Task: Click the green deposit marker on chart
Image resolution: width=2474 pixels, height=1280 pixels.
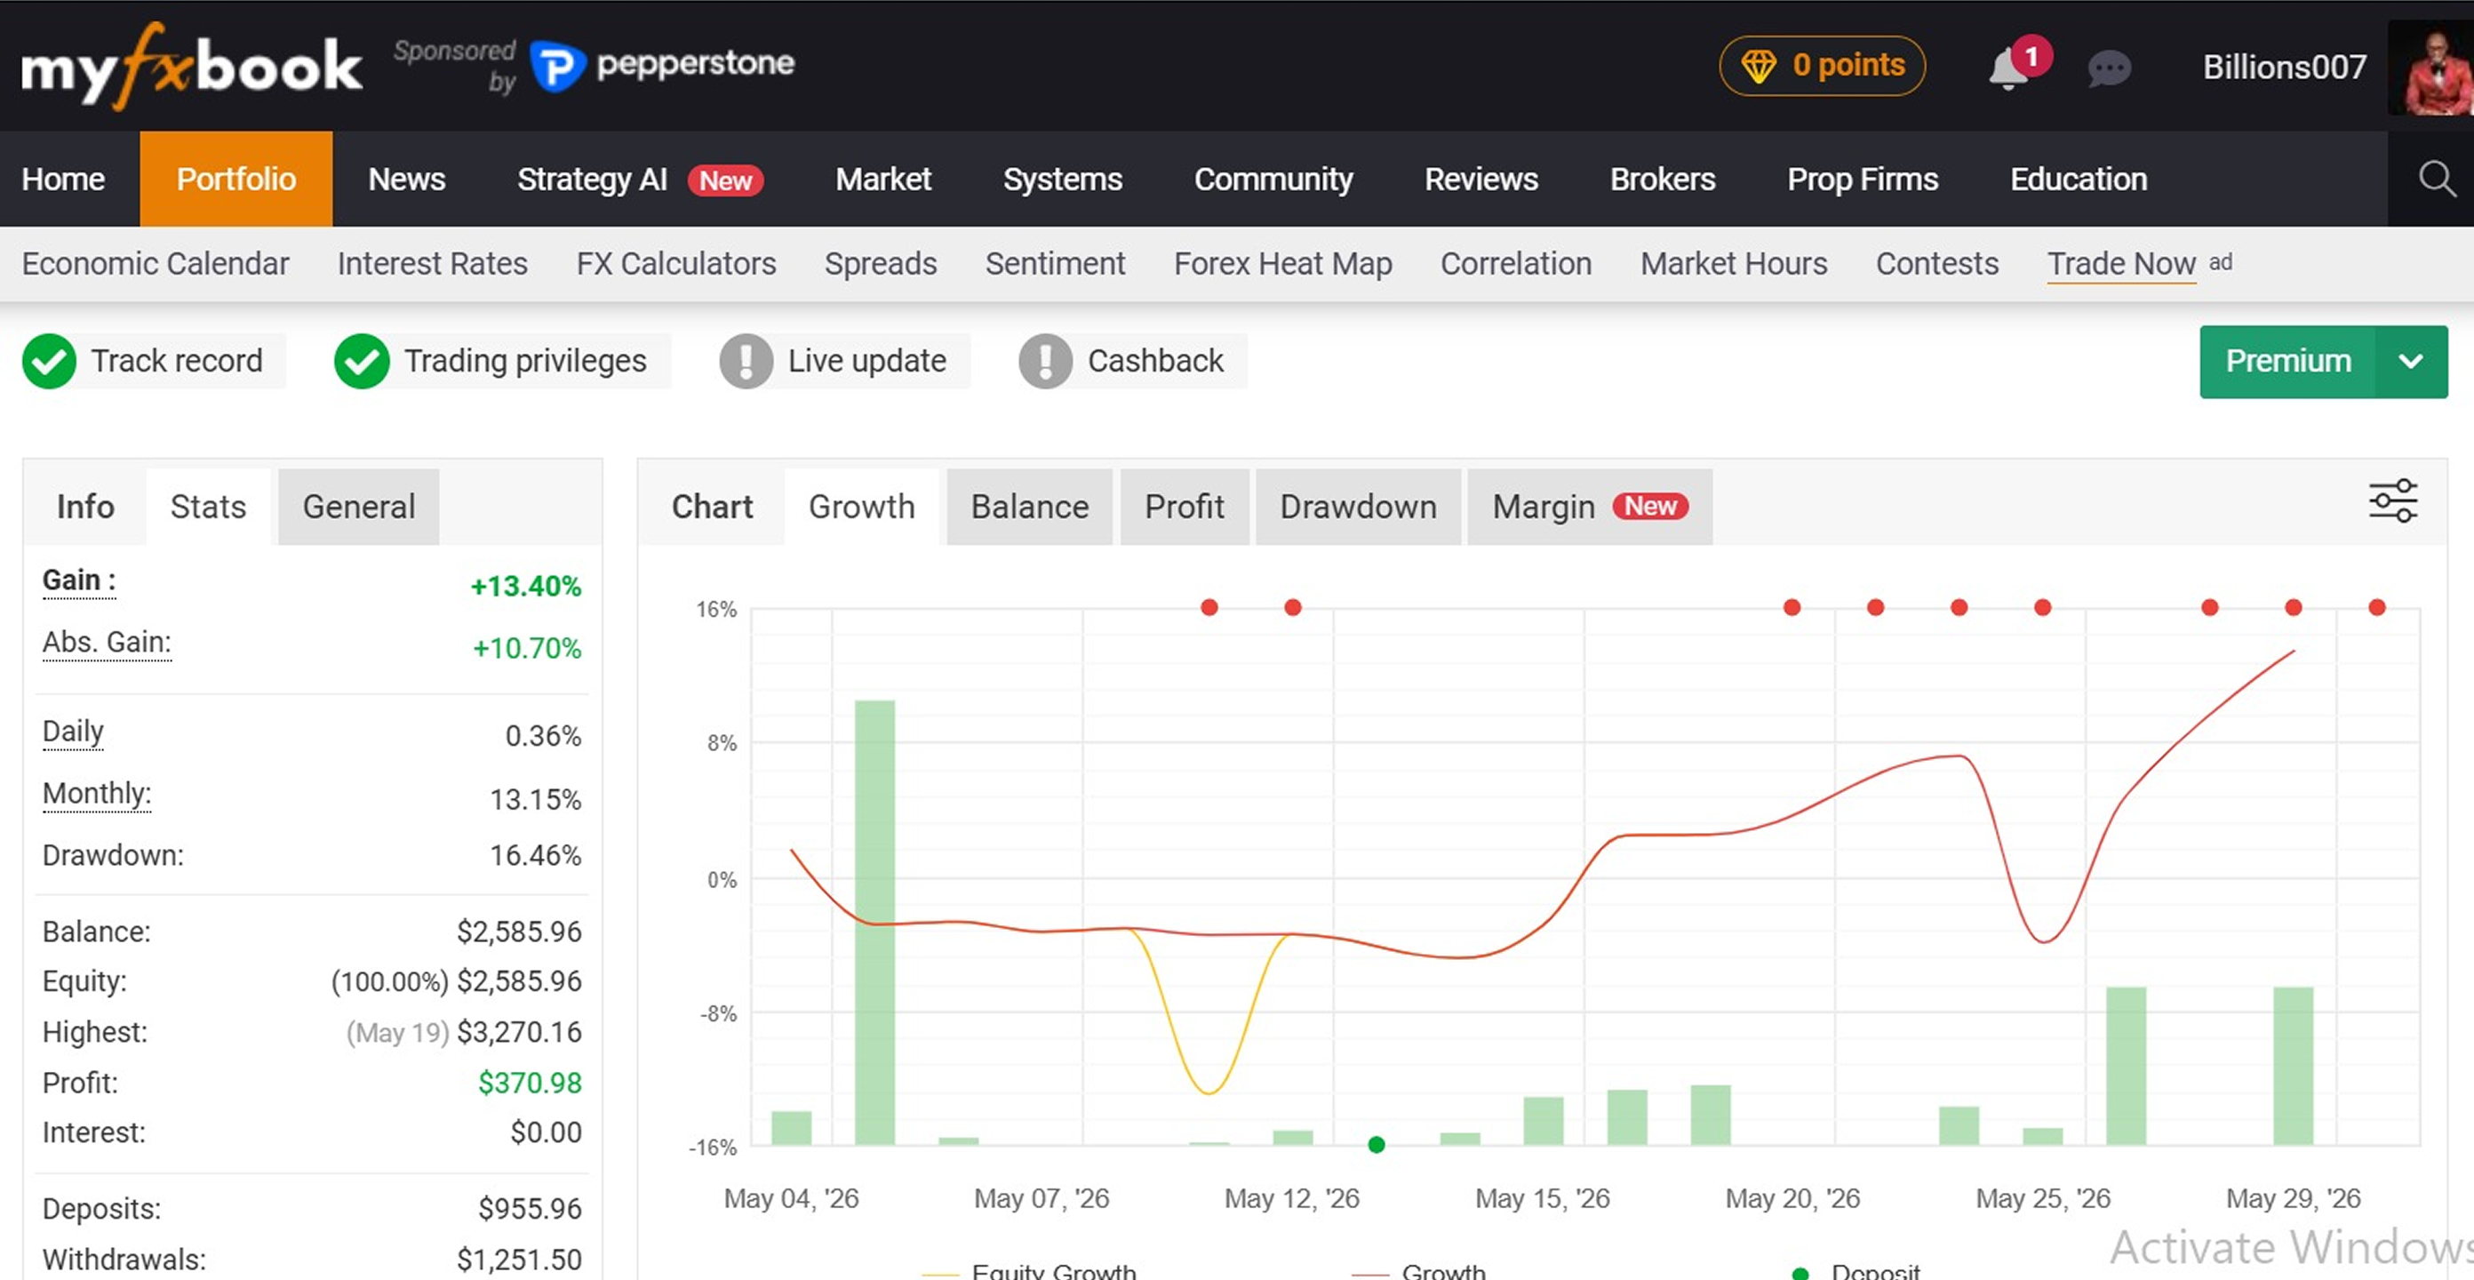Action: point(1377,1145)
